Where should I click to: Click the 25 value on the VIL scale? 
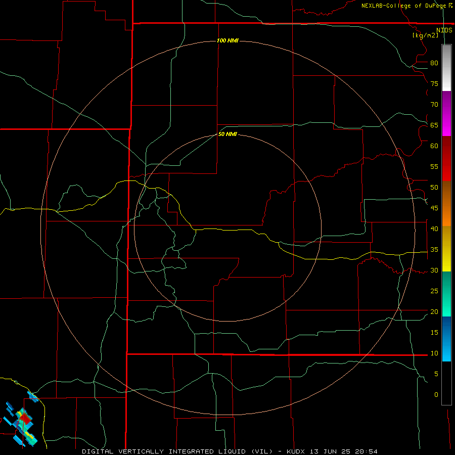tap(434, 291)
